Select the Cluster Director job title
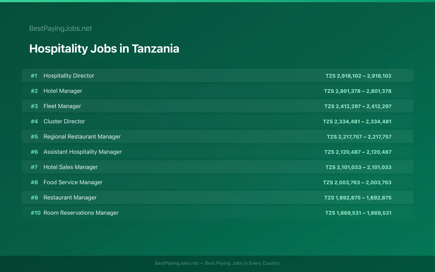 point(64,121)
